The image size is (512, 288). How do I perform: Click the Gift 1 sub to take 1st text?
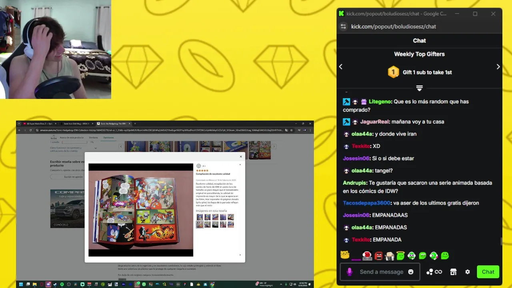click(x=427, y=72)
